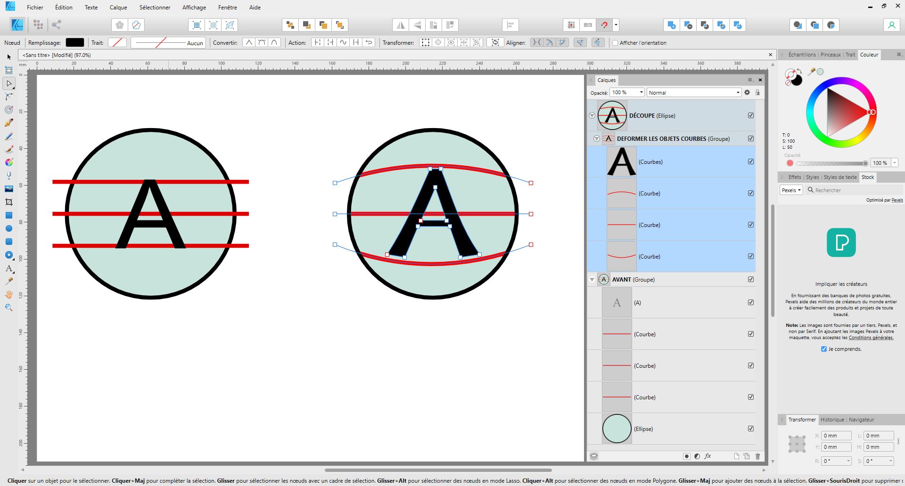Image resolution: width=905 pixels, height=486 pixels.
Task: Collapse the DÉCOUPE layer tree
Action: pyautogui.click(x=592, y=115)
